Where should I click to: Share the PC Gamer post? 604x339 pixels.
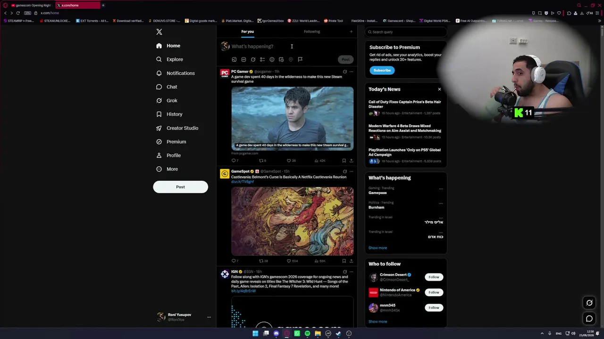(x=351, y=161)
